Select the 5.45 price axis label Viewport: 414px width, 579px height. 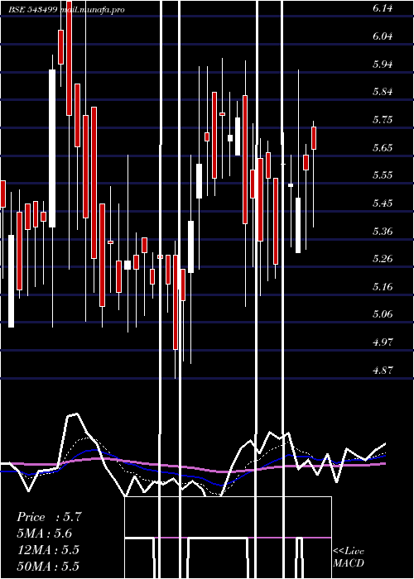[x=383, y=203]
